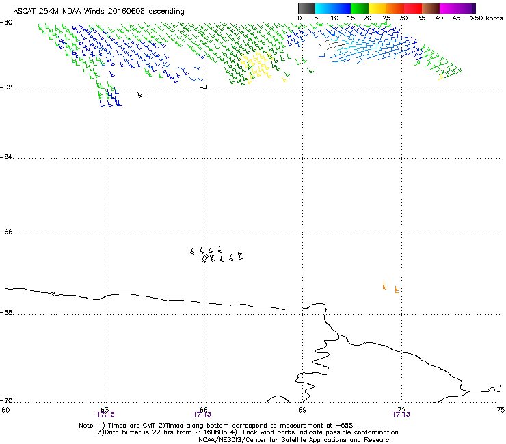506x444 pixels.
Task: Click the dark purple 45-50 knots segment
Action: pyautogui.click(x=466, y=8)
